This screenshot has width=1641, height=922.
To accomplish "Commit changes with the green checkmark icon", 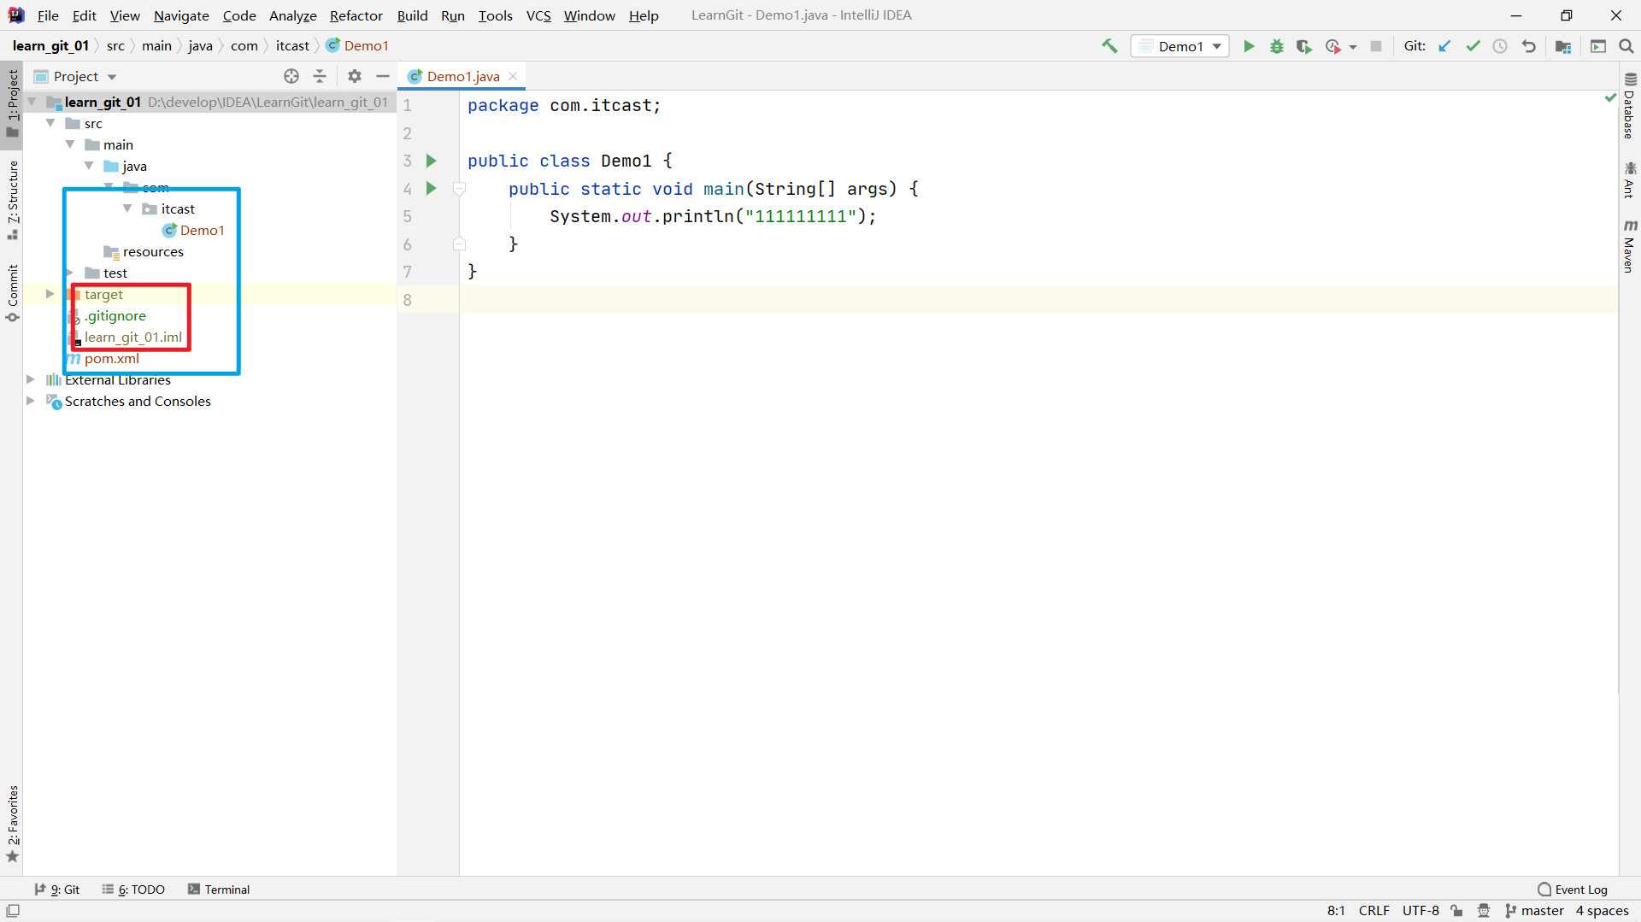I will coord(1473,46).
